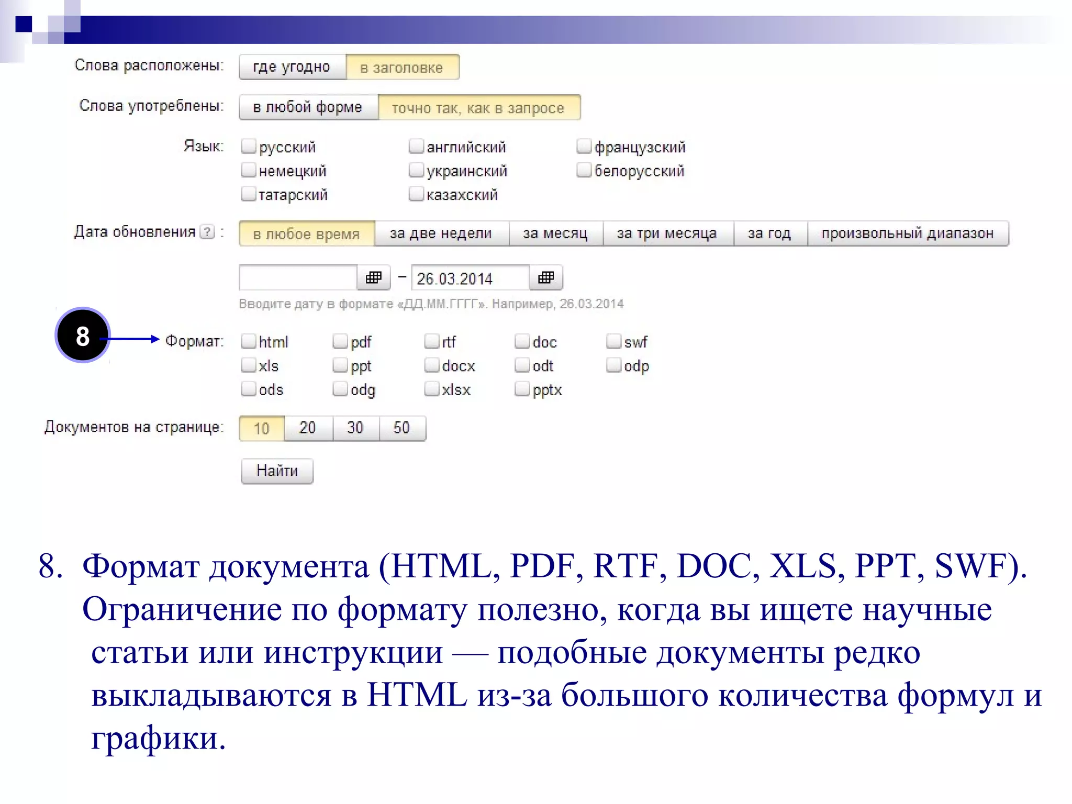Open calendar picker for start date
The image size is (1072, 804).
373,277
